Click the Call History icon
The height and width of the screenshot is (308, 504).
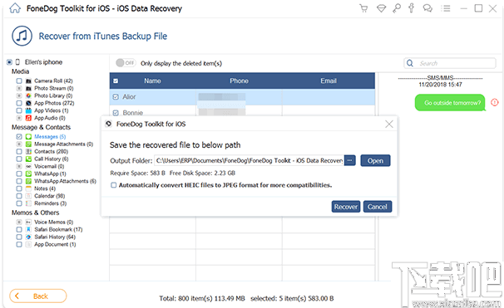pos(28,159)
